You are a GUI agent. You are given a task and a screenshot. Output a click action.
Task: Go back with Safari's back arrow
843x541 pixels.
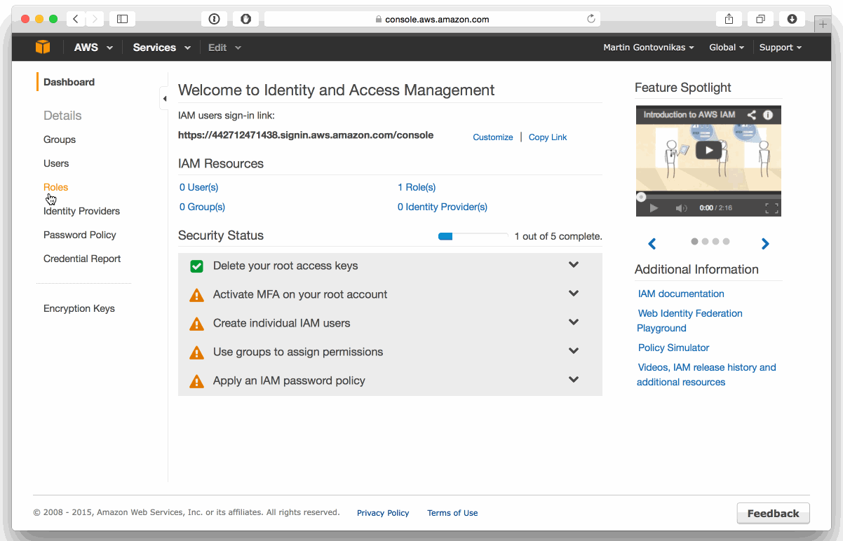coord(76,19)
